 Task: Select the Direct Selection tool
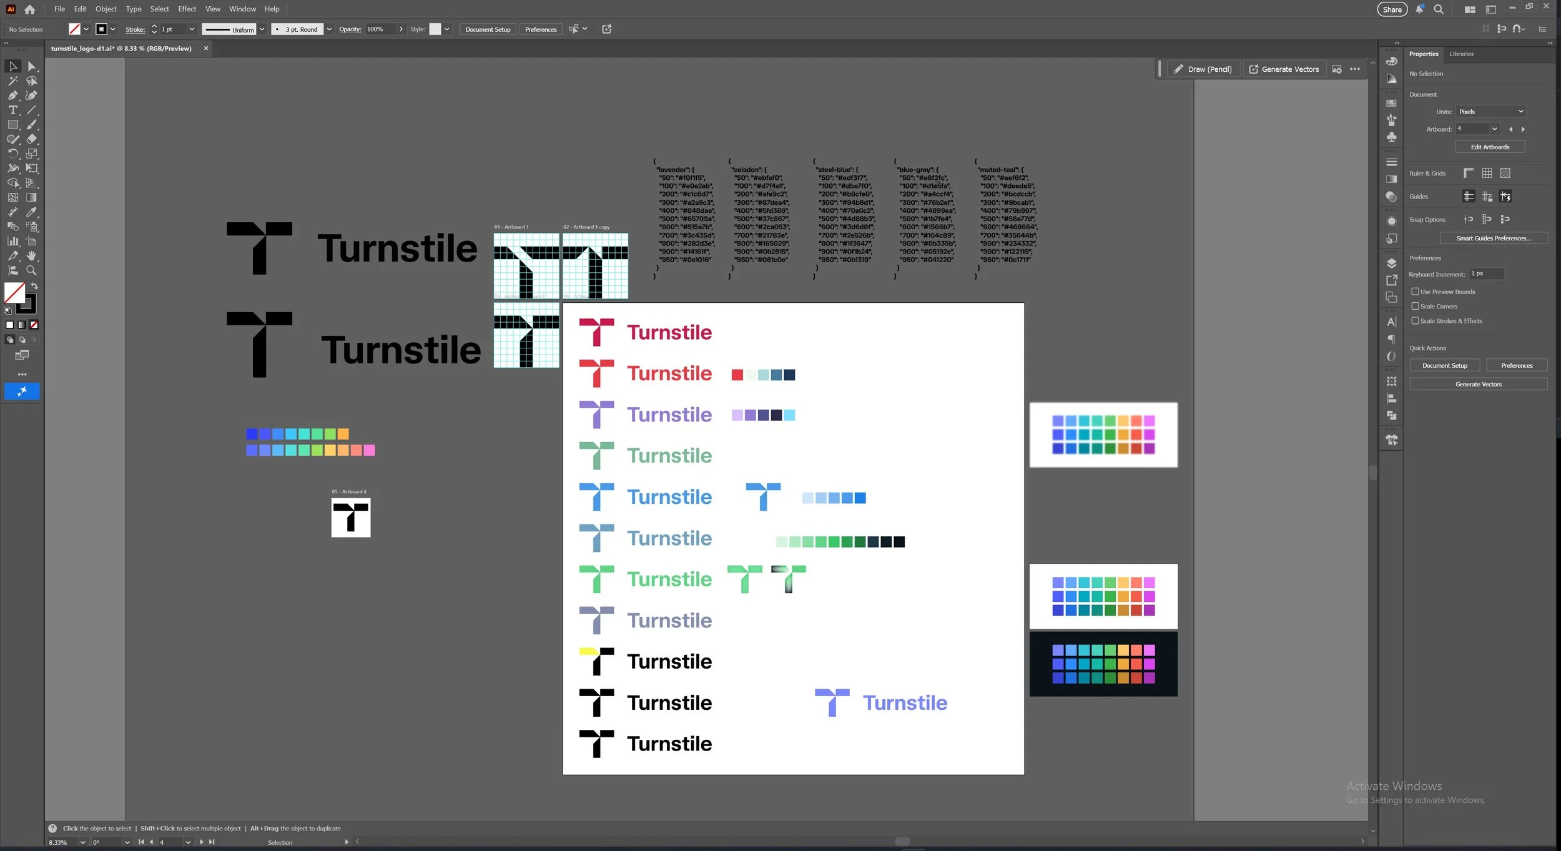(31, 66)
